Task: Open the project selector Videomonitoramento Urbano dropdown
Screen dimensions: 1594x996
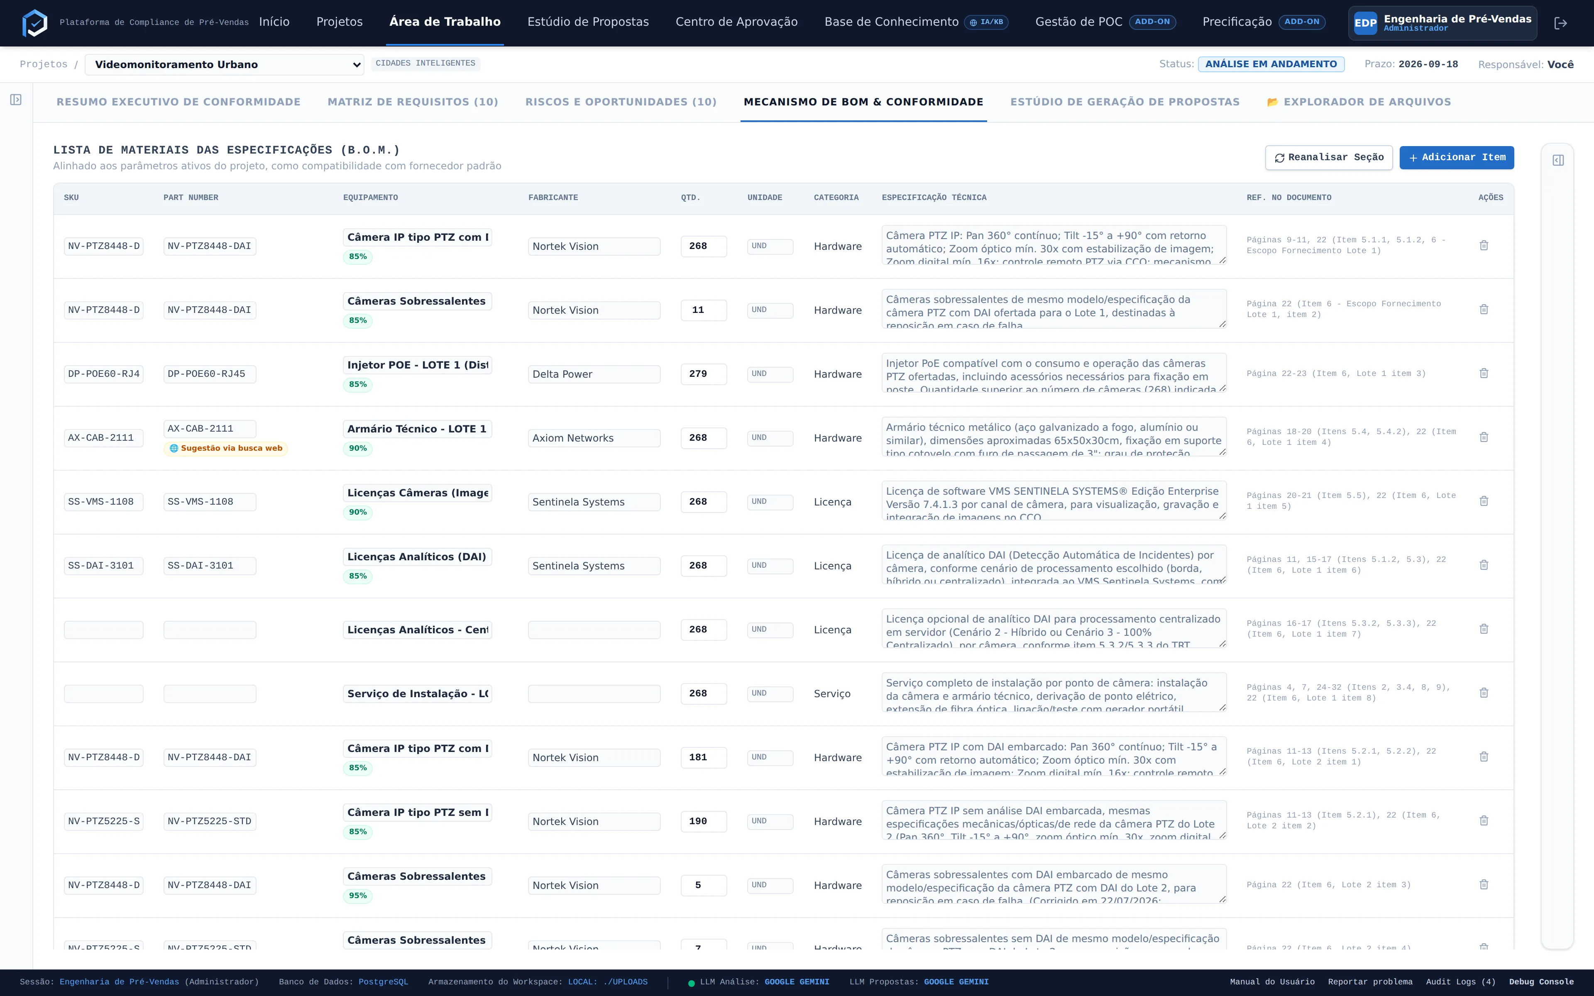Action: pos(225,65)
